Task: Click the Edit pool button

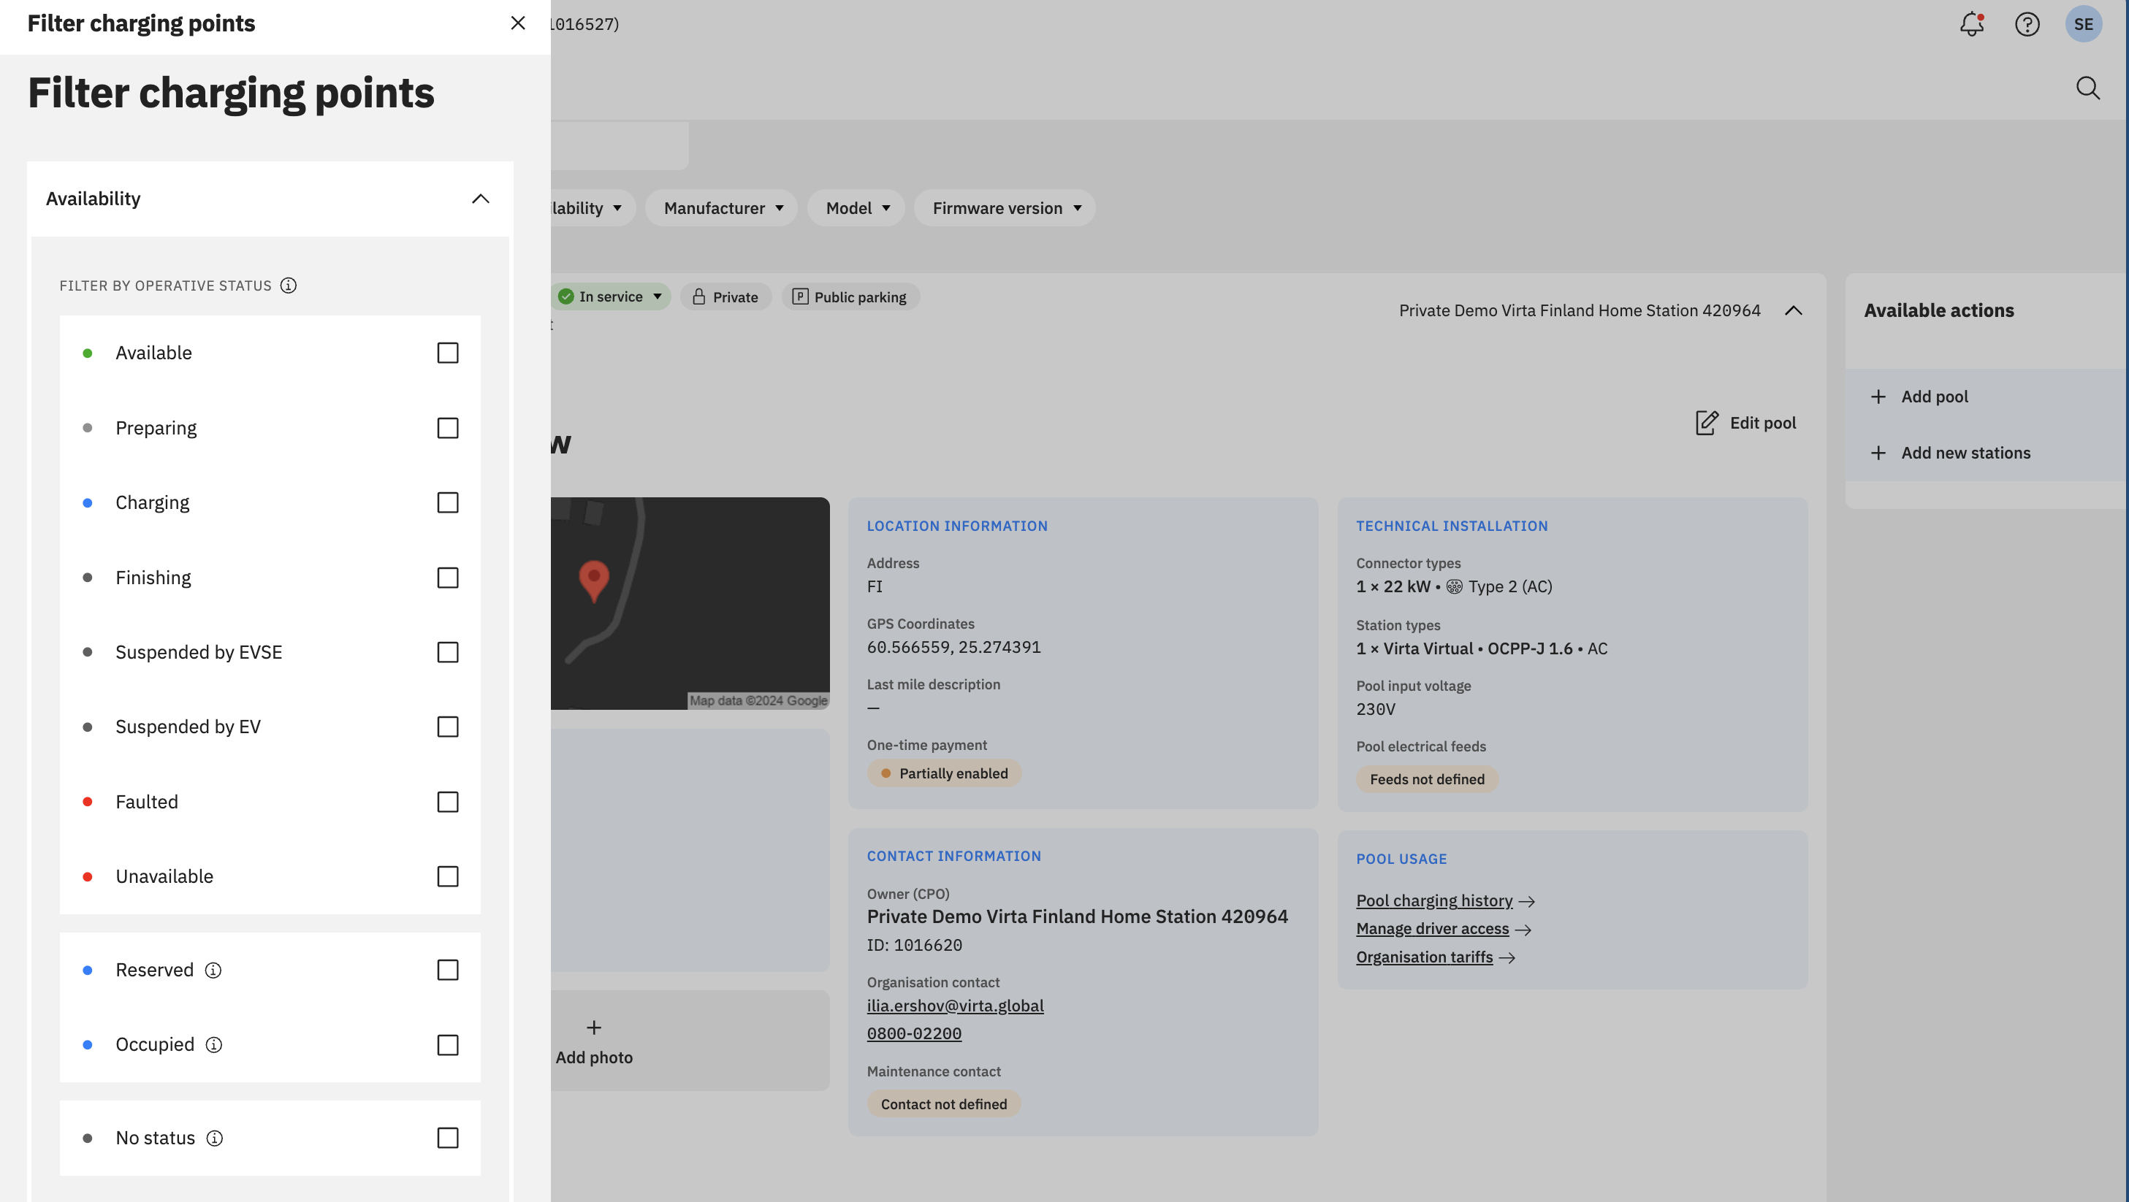Action: [1745, 423]
